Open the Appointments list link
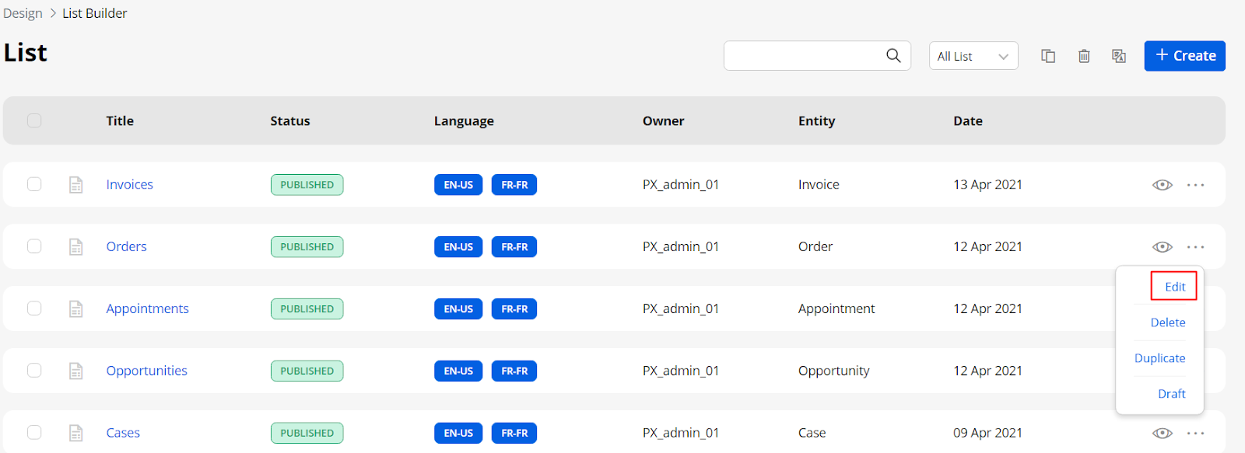Viewport: 1245px width, 453px height. click(x=147, y=308)
